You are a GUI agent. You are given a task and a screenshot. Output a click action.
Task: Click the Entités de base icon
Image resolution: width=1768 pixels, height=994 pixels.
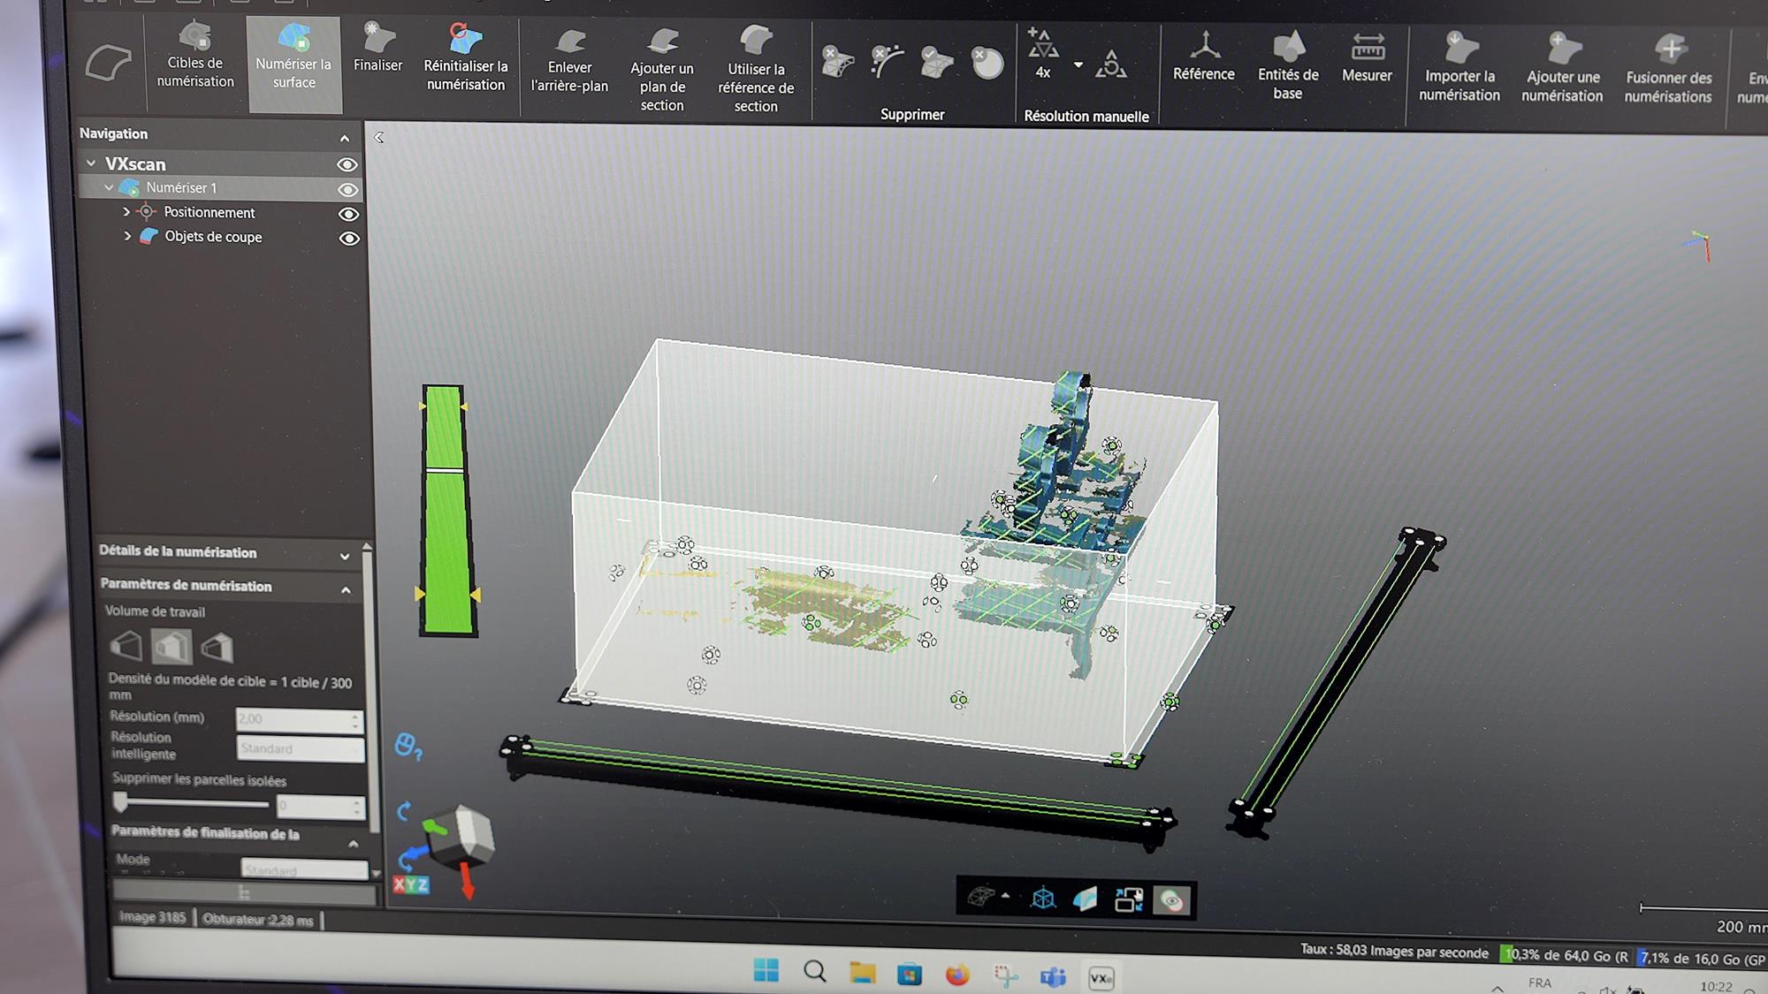click(x=1288, y=47)
